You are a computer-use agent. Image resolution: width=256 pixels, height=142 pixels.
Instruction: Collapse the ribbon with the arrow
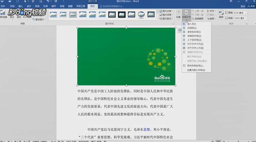click(x=255, y=24)
